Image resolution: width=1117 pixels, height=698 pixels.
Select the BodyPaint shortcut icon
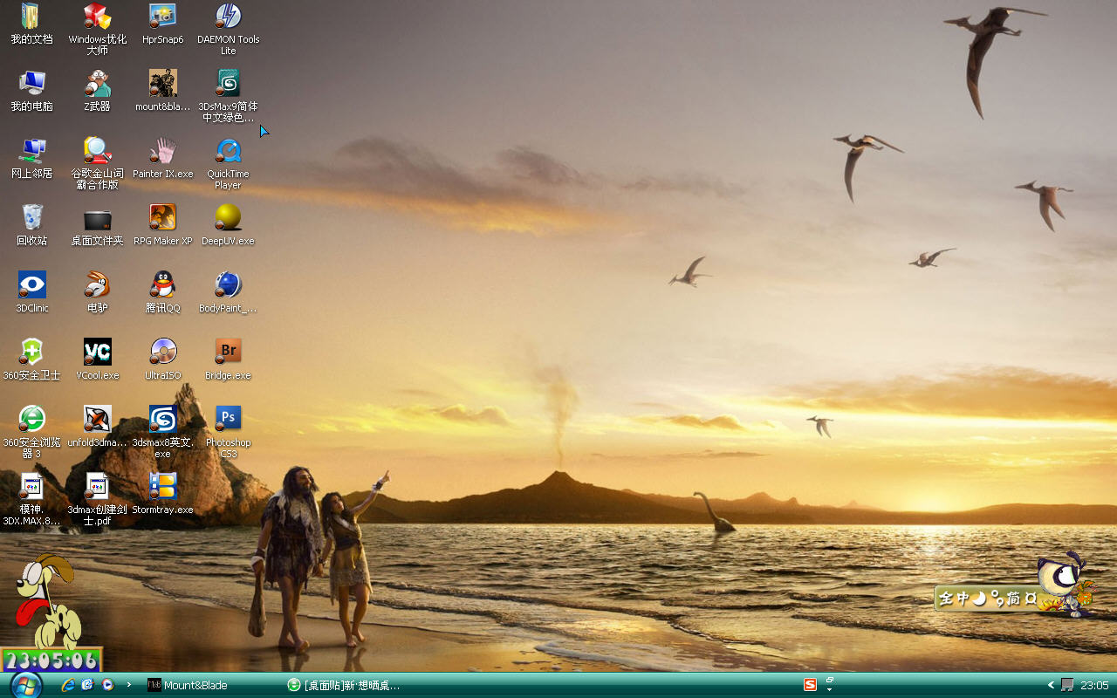[228, 292]
